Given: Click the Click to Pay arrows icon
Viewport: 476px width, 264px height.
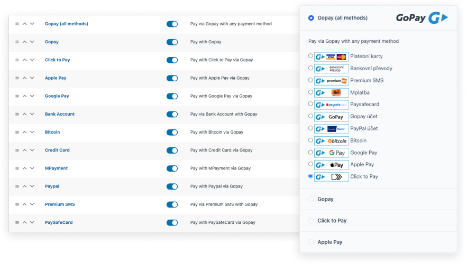Looking at the screenshot, I should point(331,177).
